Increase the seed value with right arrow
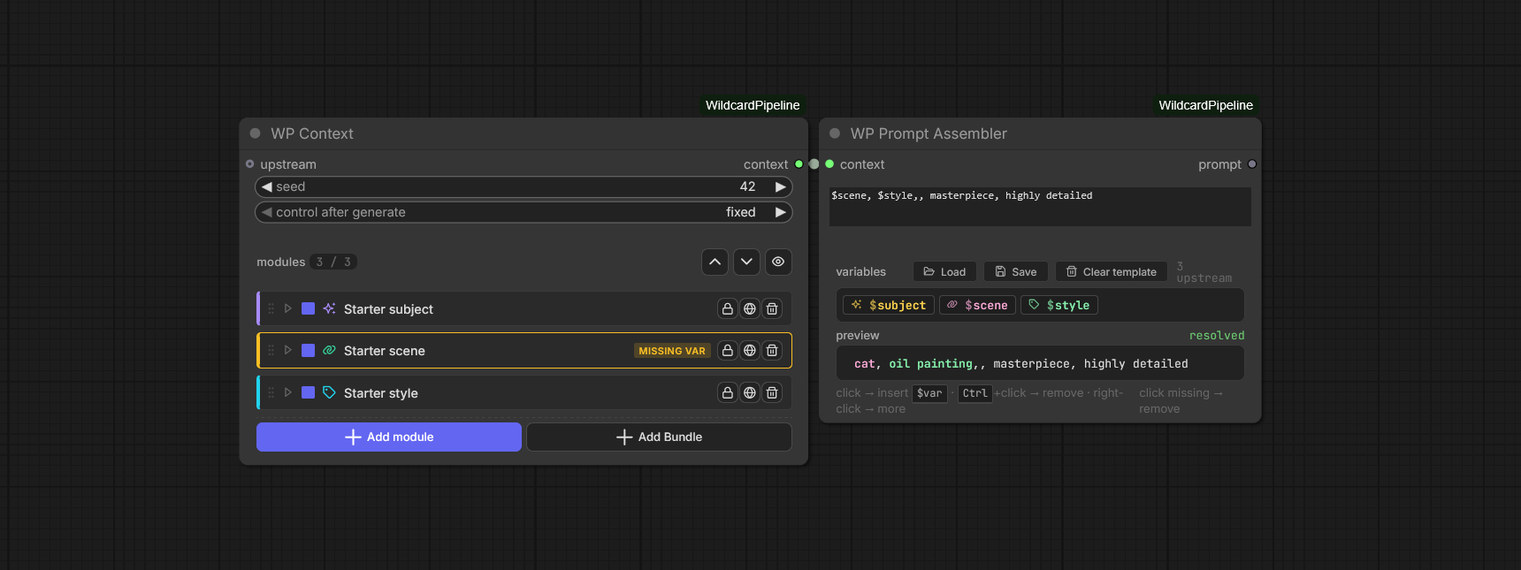Viewport: 1521px width, 570px height. pos(781,186)
